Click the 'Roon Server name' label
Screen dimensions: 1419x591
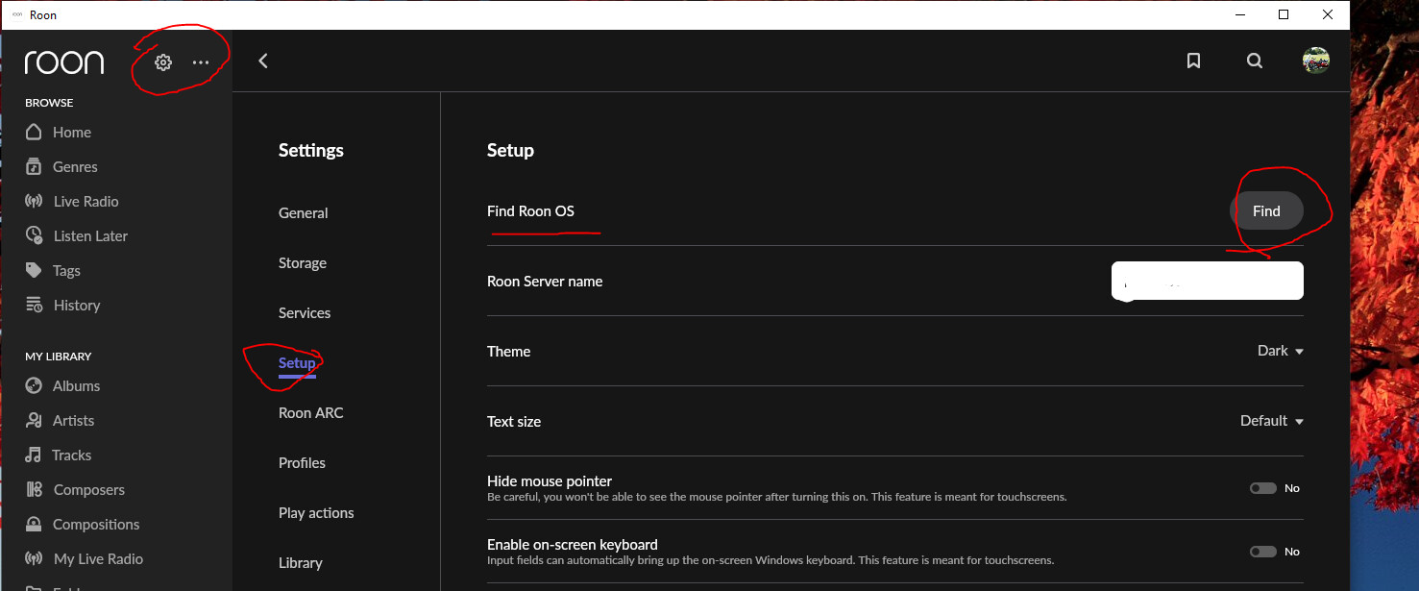point(545,282)
